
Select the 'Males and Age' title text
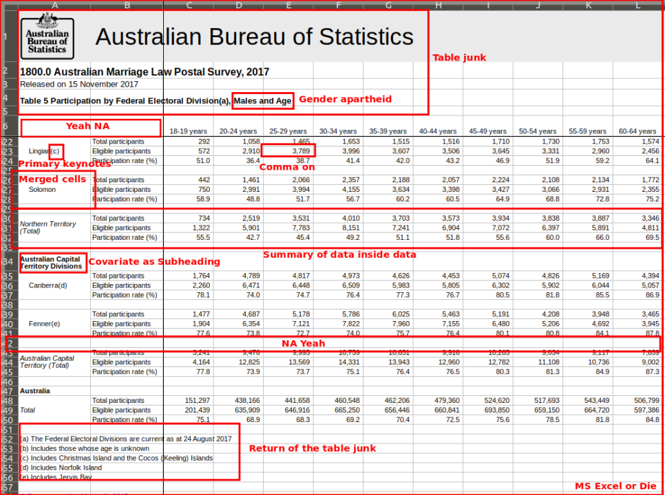tap(262, 101)
